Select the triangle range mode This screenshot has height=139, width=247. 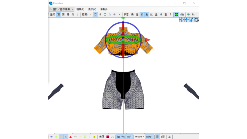pos(110,14)
